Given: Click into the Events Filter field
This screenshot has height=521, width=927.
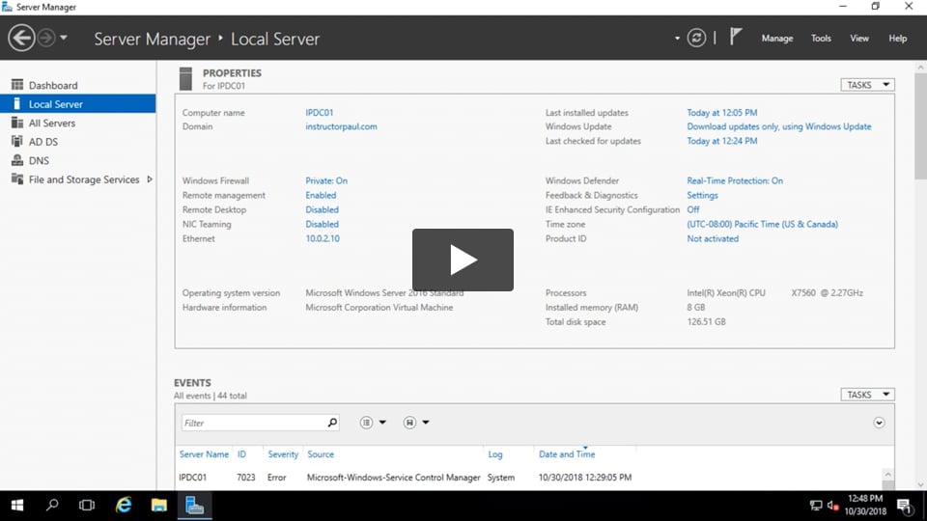Looking at the screenshot, I should [253, 423].
